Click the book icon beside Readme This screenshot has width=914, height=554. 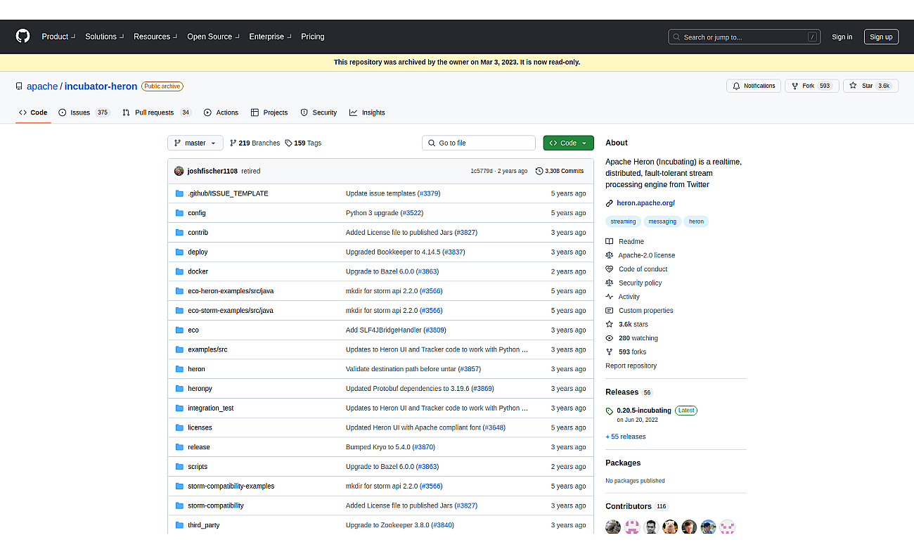click(610, 241)
